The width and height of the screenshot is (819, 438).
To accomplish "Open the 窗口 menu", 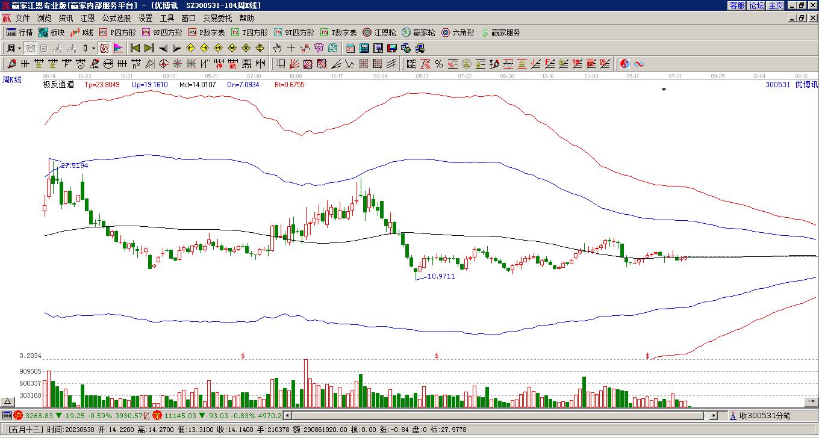I will click(188, 18).
